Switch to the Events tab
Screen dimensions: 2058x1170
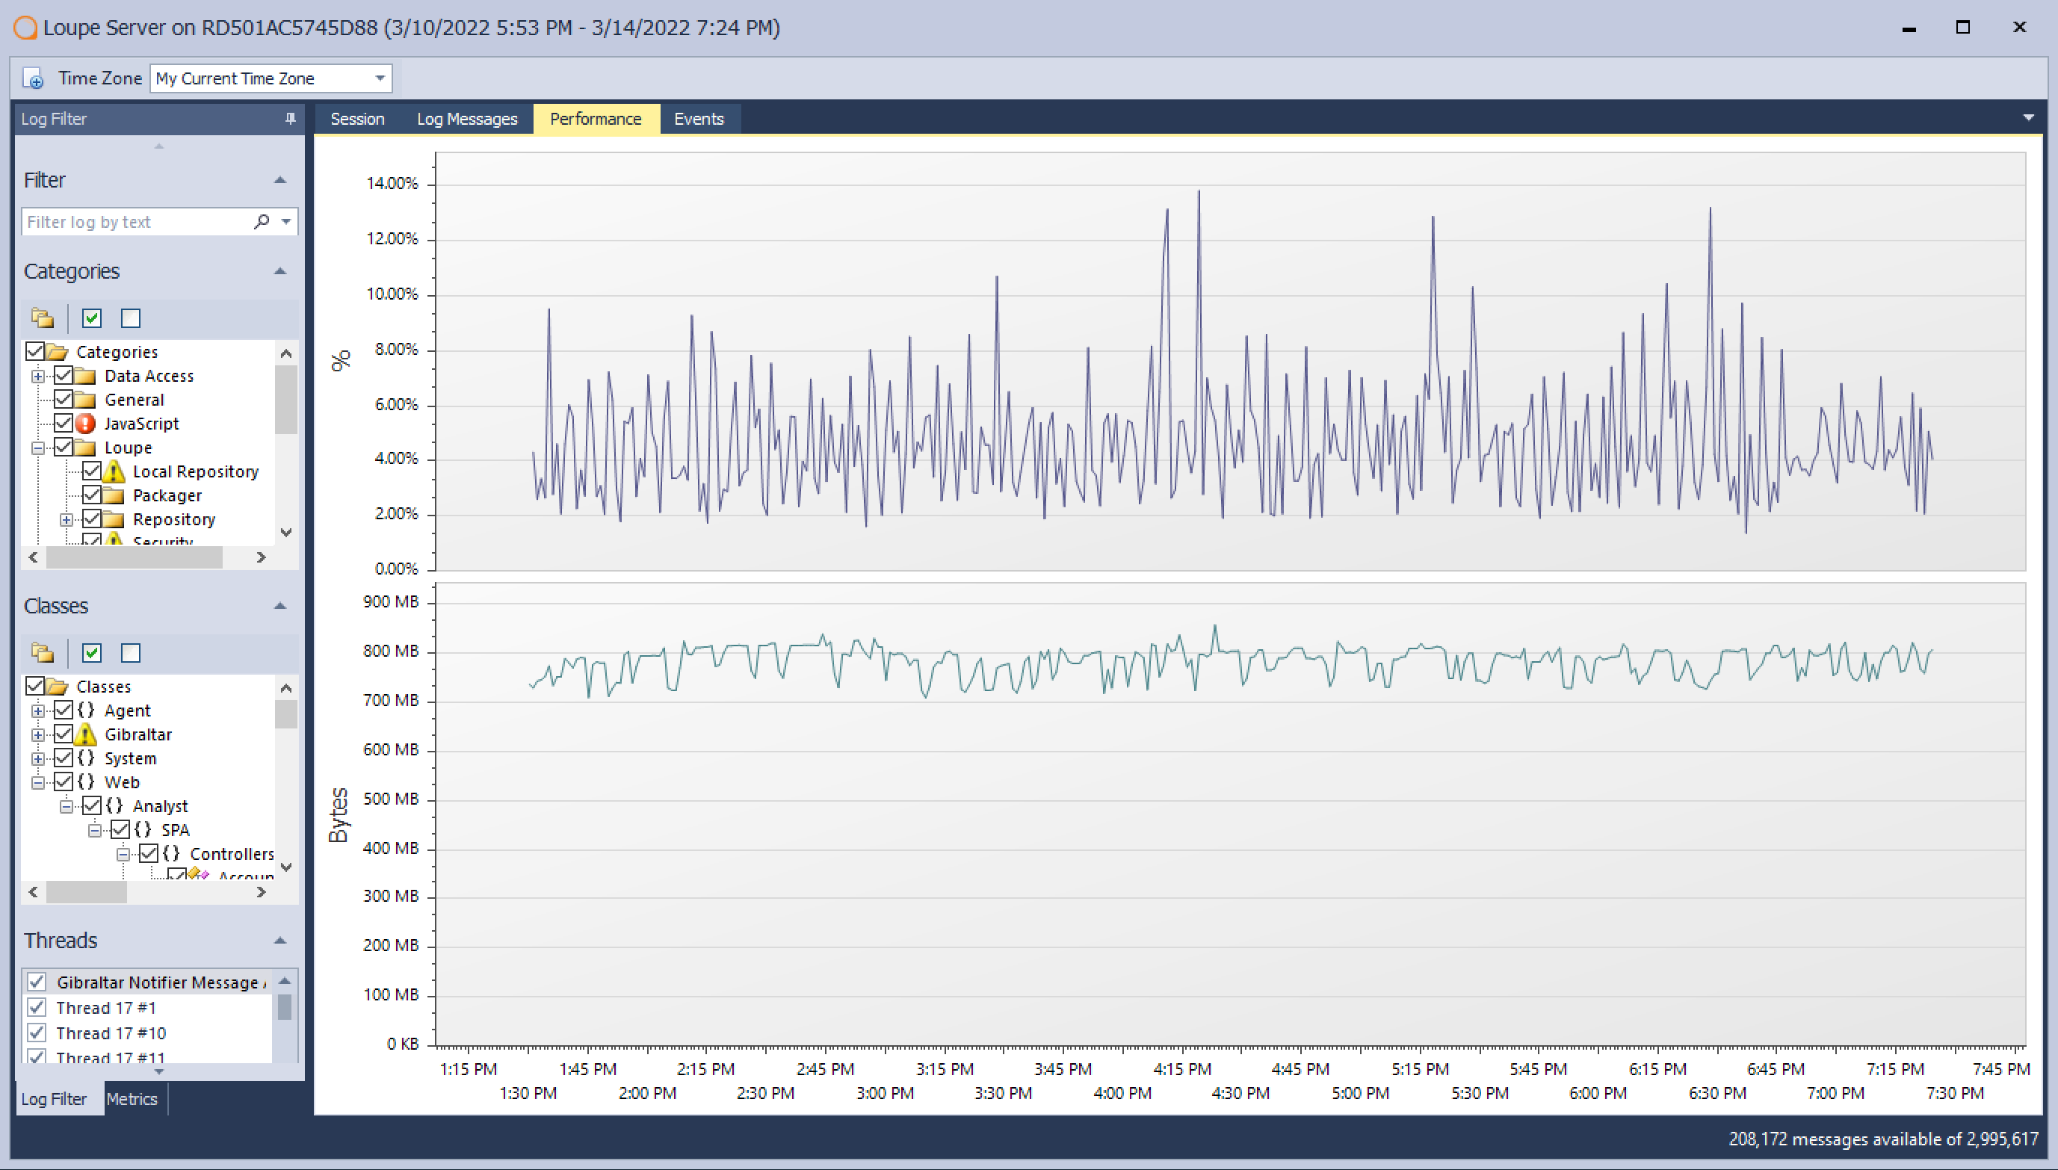(698, 118)
